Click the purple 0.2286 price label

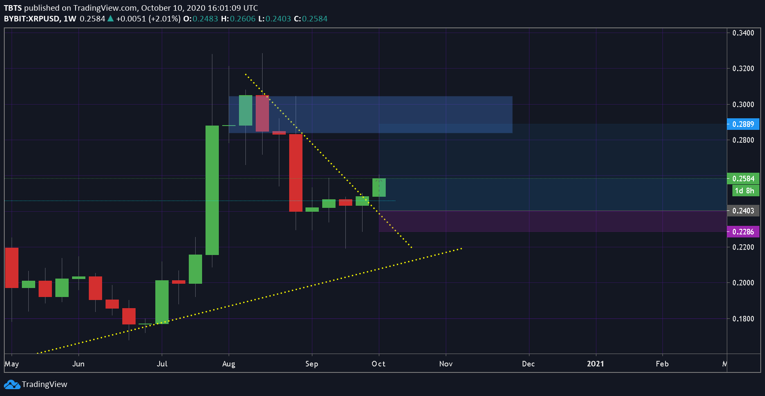point(743,232)
